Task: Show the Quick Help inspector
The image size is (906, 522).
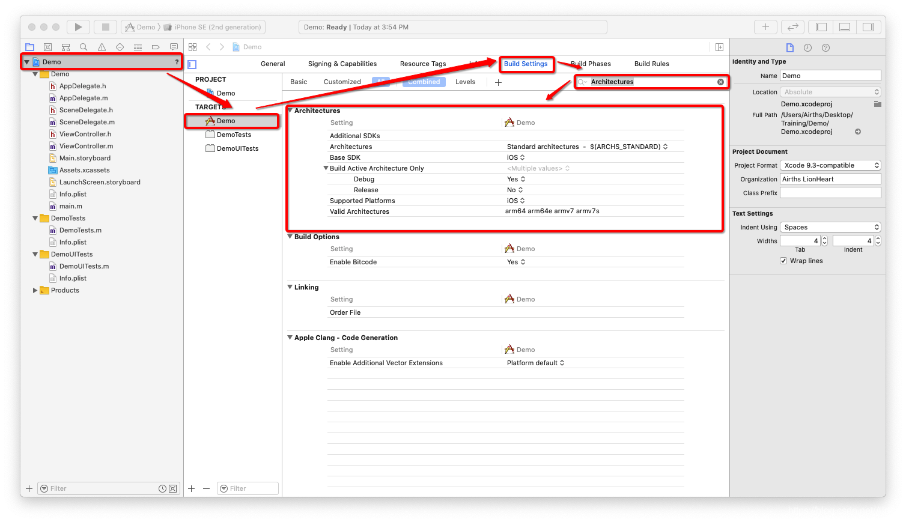Action: tap(825, 47)
